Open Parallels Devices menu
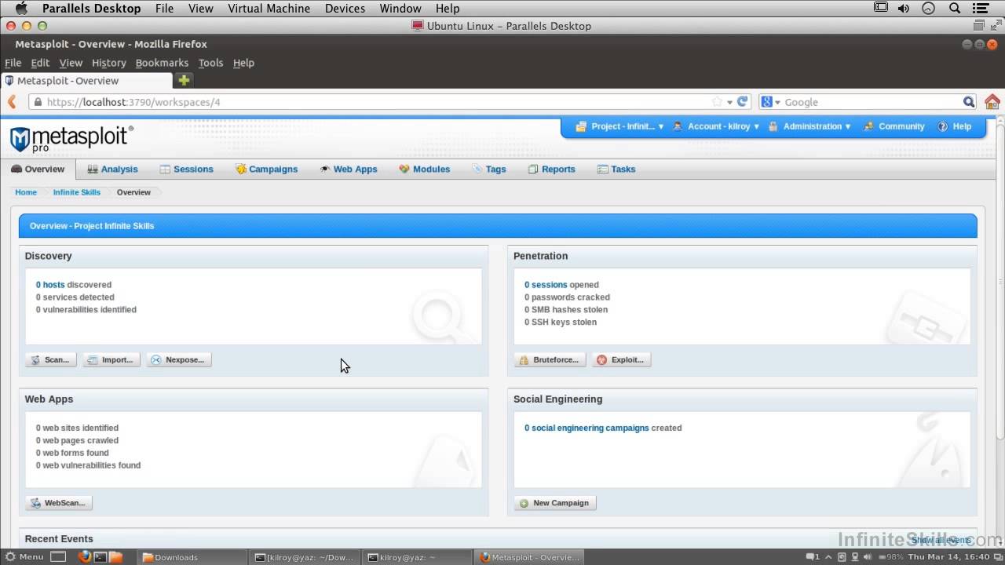The image size is (1005, 565). [345, 9]
